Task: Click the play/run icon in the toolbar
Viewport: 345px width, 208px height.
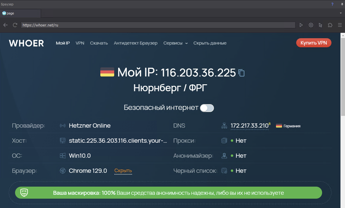Action: tap(301, 25)
